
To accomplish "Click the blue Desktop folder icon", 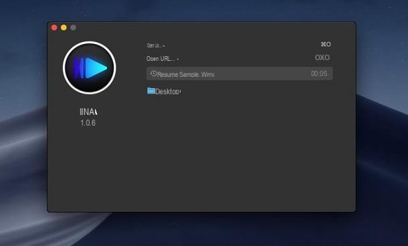I will [x=151, y=91].
